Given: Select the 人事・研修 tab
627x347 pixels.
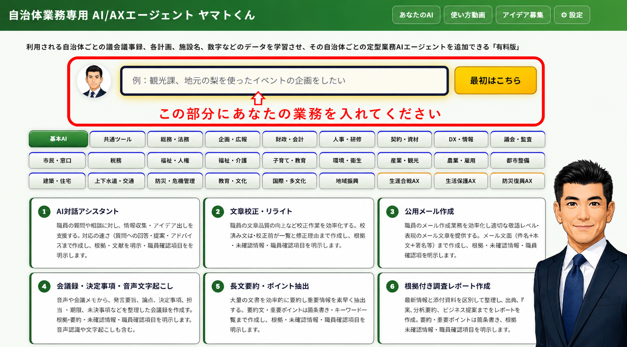Looking at the screenshot, I should pyautogui.click(x=347, y=139).
